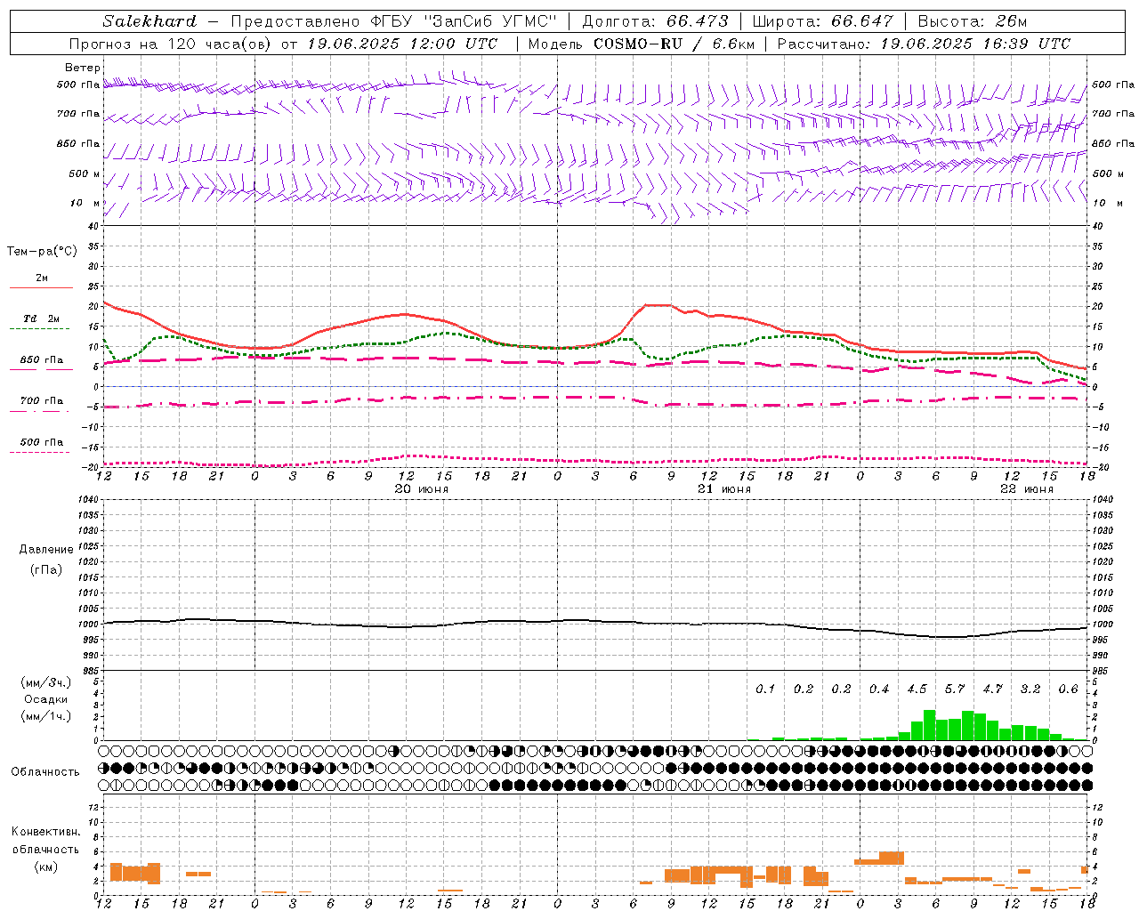Click the "(мм/3ч.)" precipitation unit label
1139x911 pixels.
point(46,682)
